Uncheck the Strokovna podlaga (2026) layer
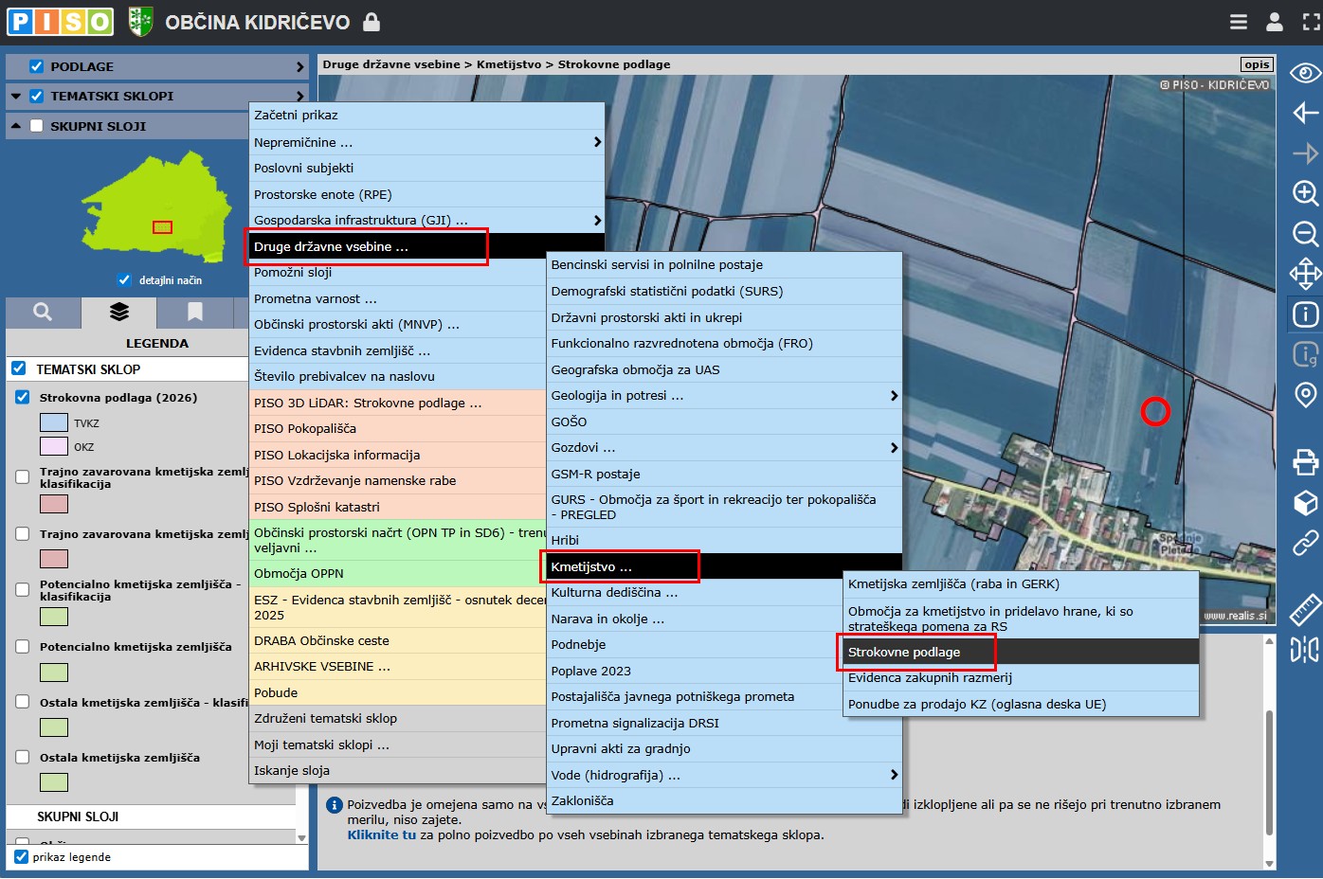 click(x=23, y=398)
